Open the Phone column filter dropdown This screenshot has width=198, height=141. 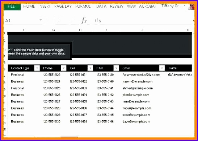(64, 68)
